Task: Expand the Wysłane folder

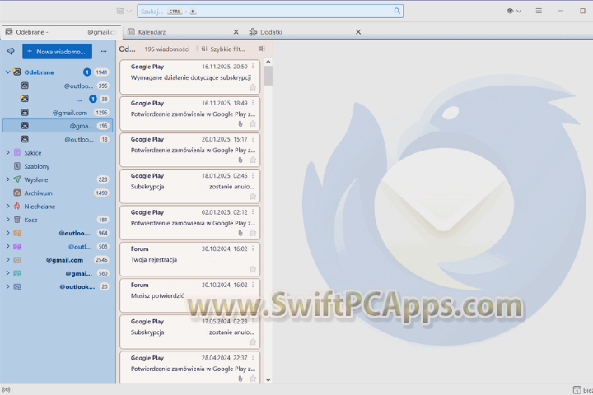Action: click(x=7, y=179)
